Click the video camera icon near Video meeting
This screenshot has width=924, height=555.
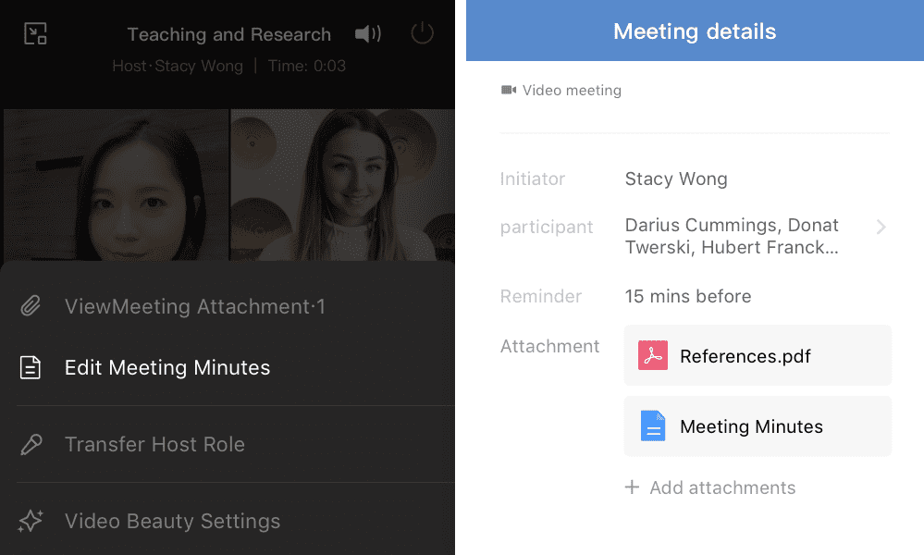tap(509, 90)
